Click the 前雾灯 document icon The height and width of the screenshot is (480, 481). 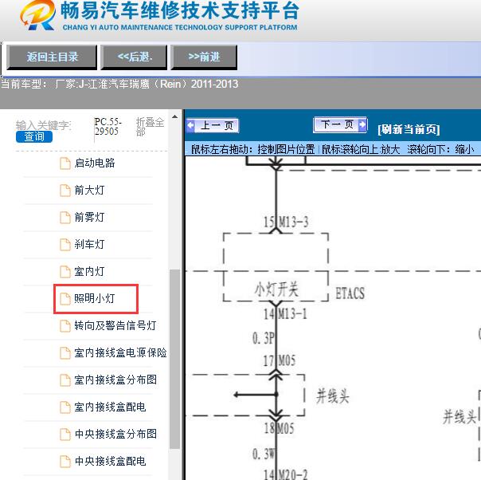tap(65, 218)
